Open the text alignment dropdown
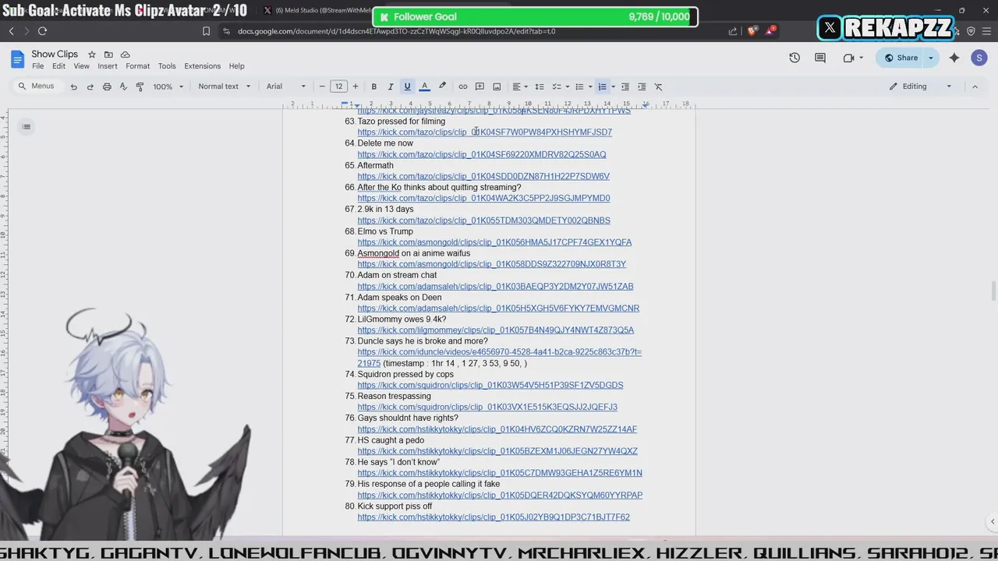This screenshot has height=561, width=998. point(520,86)
